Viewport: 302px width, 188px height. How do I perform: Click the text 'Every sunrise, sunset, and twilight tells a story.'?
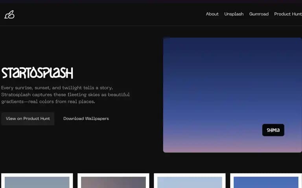57,88
